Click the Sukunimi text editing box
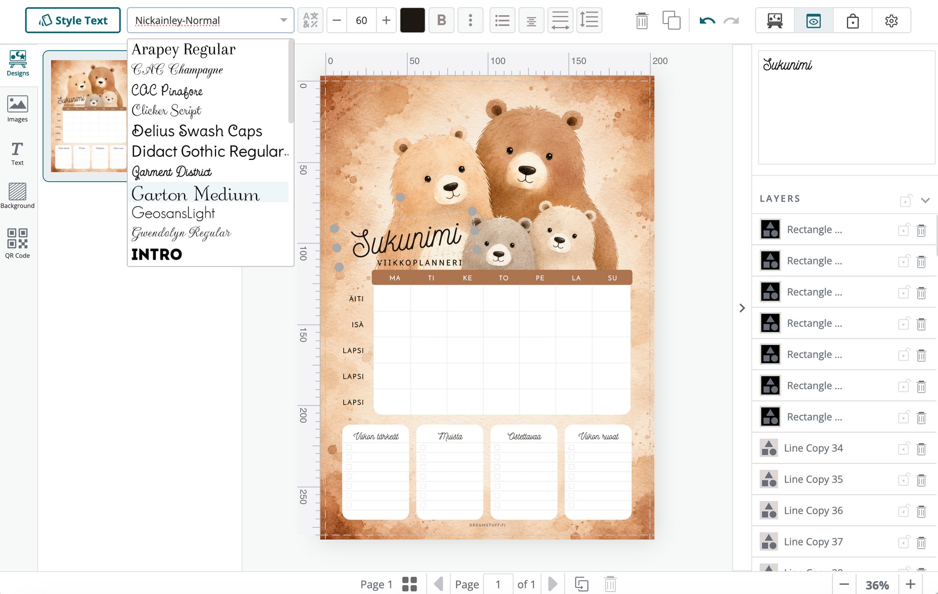Viewport: 938px width, 594px height. pyautogui.click(x=846, y=107)
